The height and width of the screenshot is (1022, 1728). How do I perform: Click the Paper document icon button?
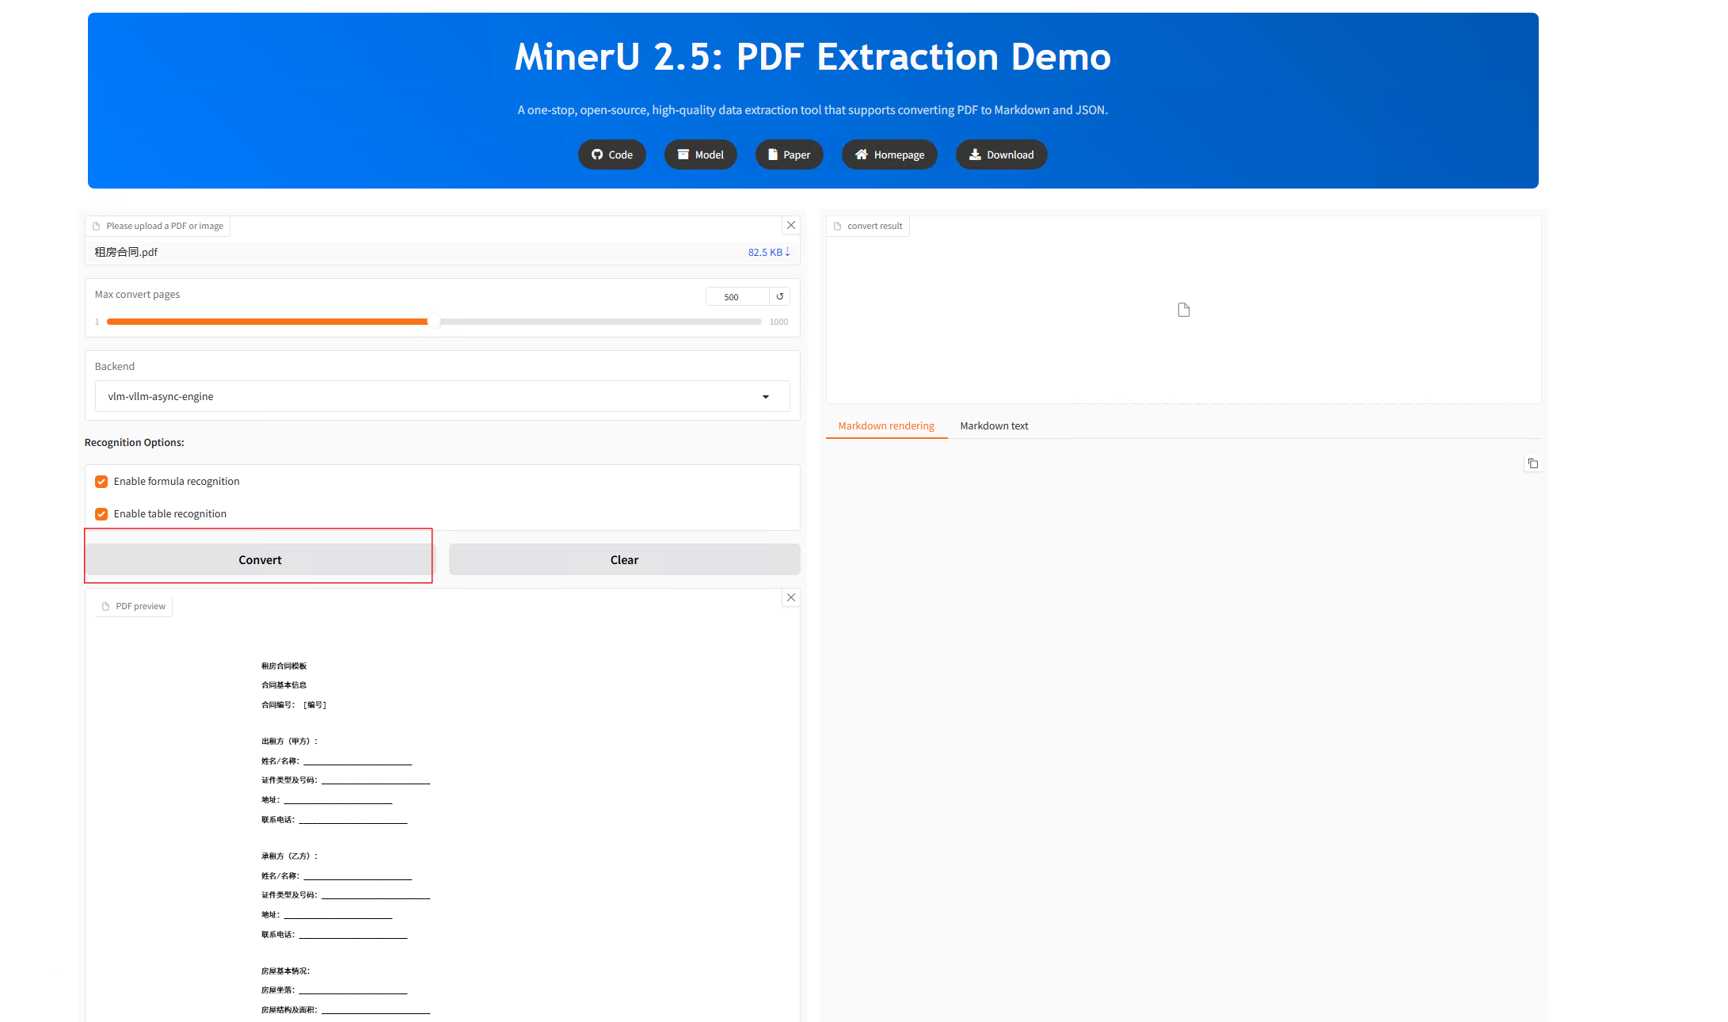(x=789, y=154)
